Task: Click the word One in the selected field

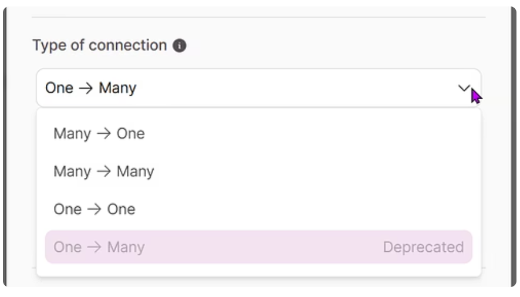Action: click(59, 88)
